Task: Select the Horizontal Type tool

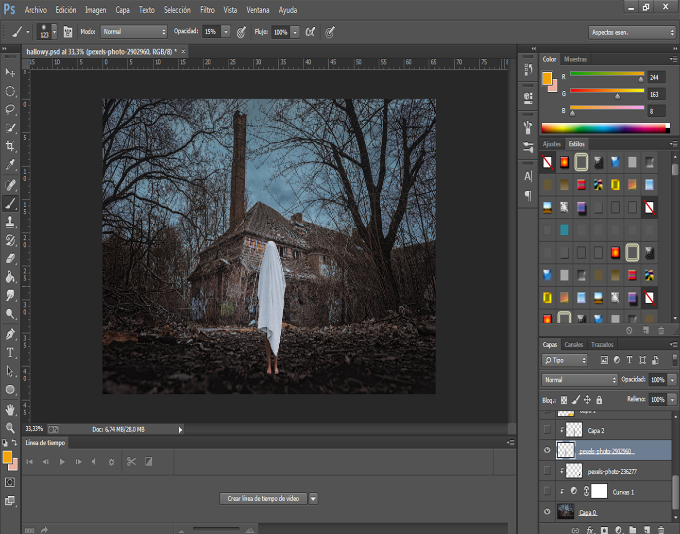Action: point(10,352)
